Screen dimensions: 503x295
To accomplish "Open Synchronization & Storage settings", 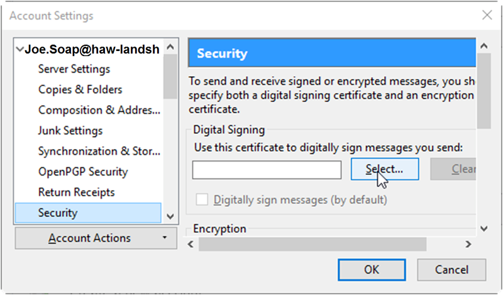I will coord(99,151).
